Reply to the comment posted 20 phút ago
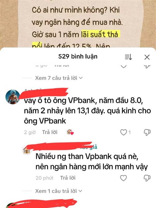The width and height of the screenshot is (156, 208). pyautogui.click(x=68, y=178)
